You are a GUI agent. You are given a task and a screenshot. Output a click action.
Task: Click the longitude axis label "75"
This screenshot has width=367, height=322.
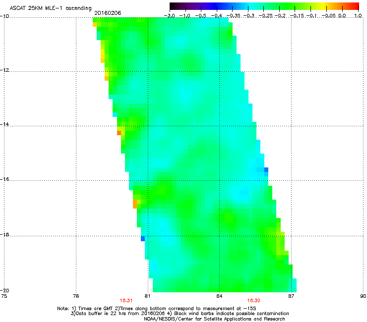tap(4, 296)
